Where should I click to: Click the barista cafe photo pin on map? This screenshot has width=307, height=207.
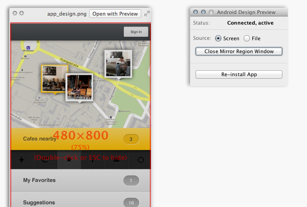coord(118,64)
